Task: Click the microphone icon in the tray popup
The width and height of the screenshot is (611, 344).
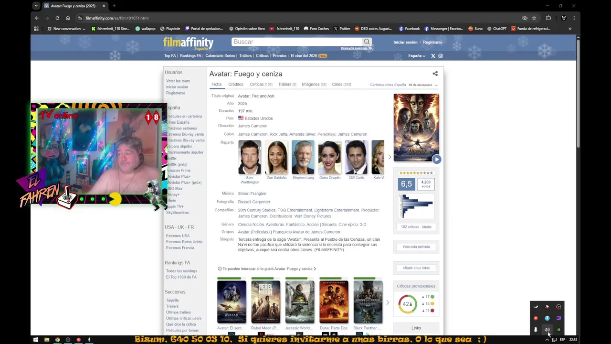Action: [x=536, y=330]
